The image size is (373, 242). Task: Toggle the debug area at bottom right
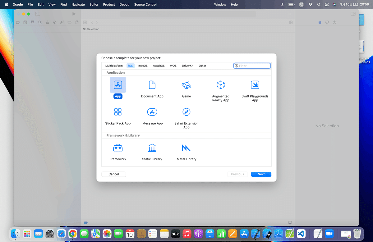pos(290,222)
